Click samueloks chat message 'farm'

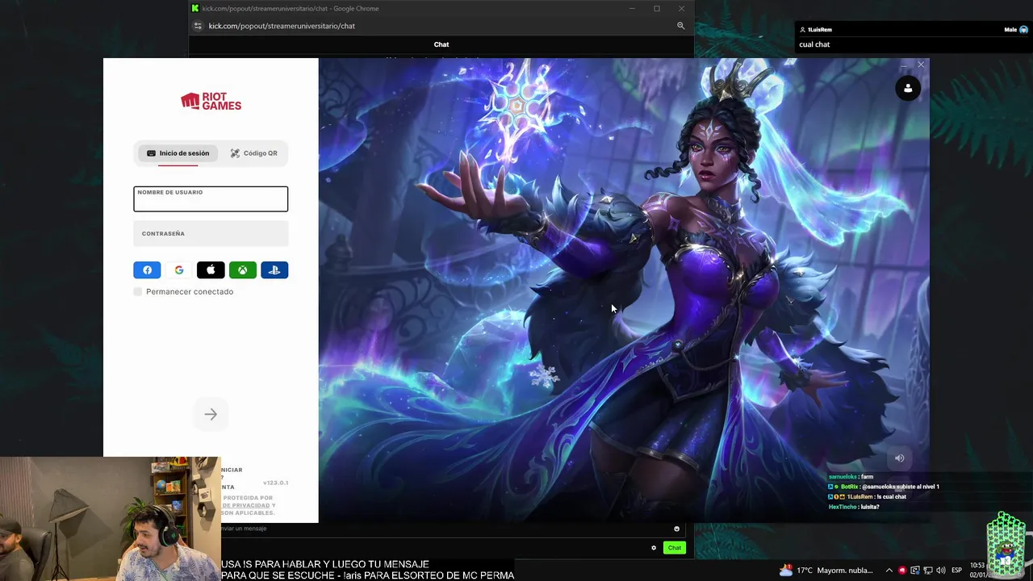point(851,477)
